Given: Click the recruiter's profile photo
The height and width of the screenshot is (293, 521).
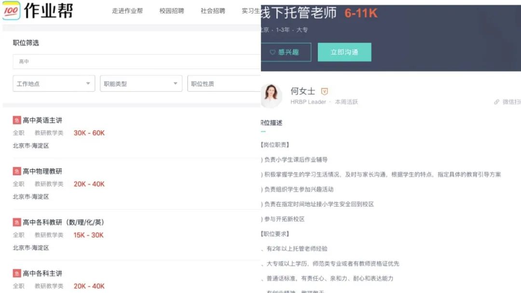Looking at the screenshot, I should (x=272, y=95).
